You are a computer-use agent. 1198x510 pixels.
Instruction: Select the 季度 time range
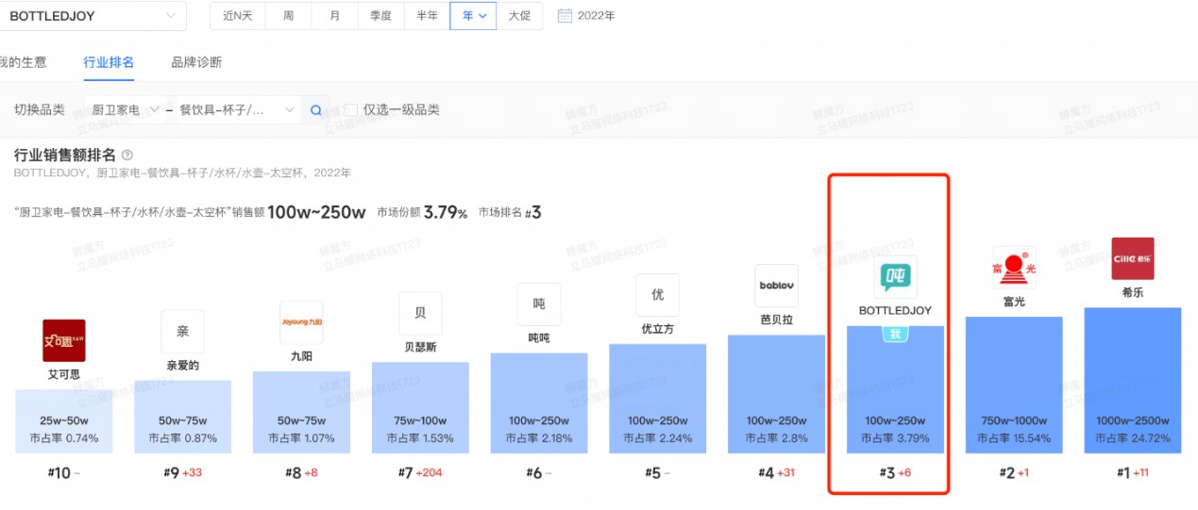point(380,16)
